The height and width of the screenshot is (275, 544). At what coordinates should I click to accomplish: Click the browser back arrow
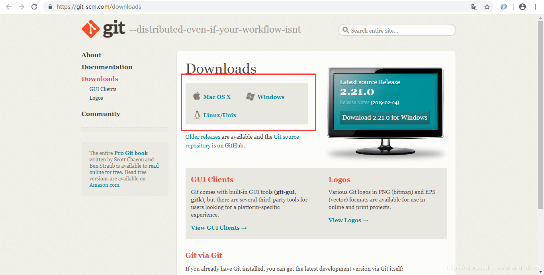coord(9,7)
